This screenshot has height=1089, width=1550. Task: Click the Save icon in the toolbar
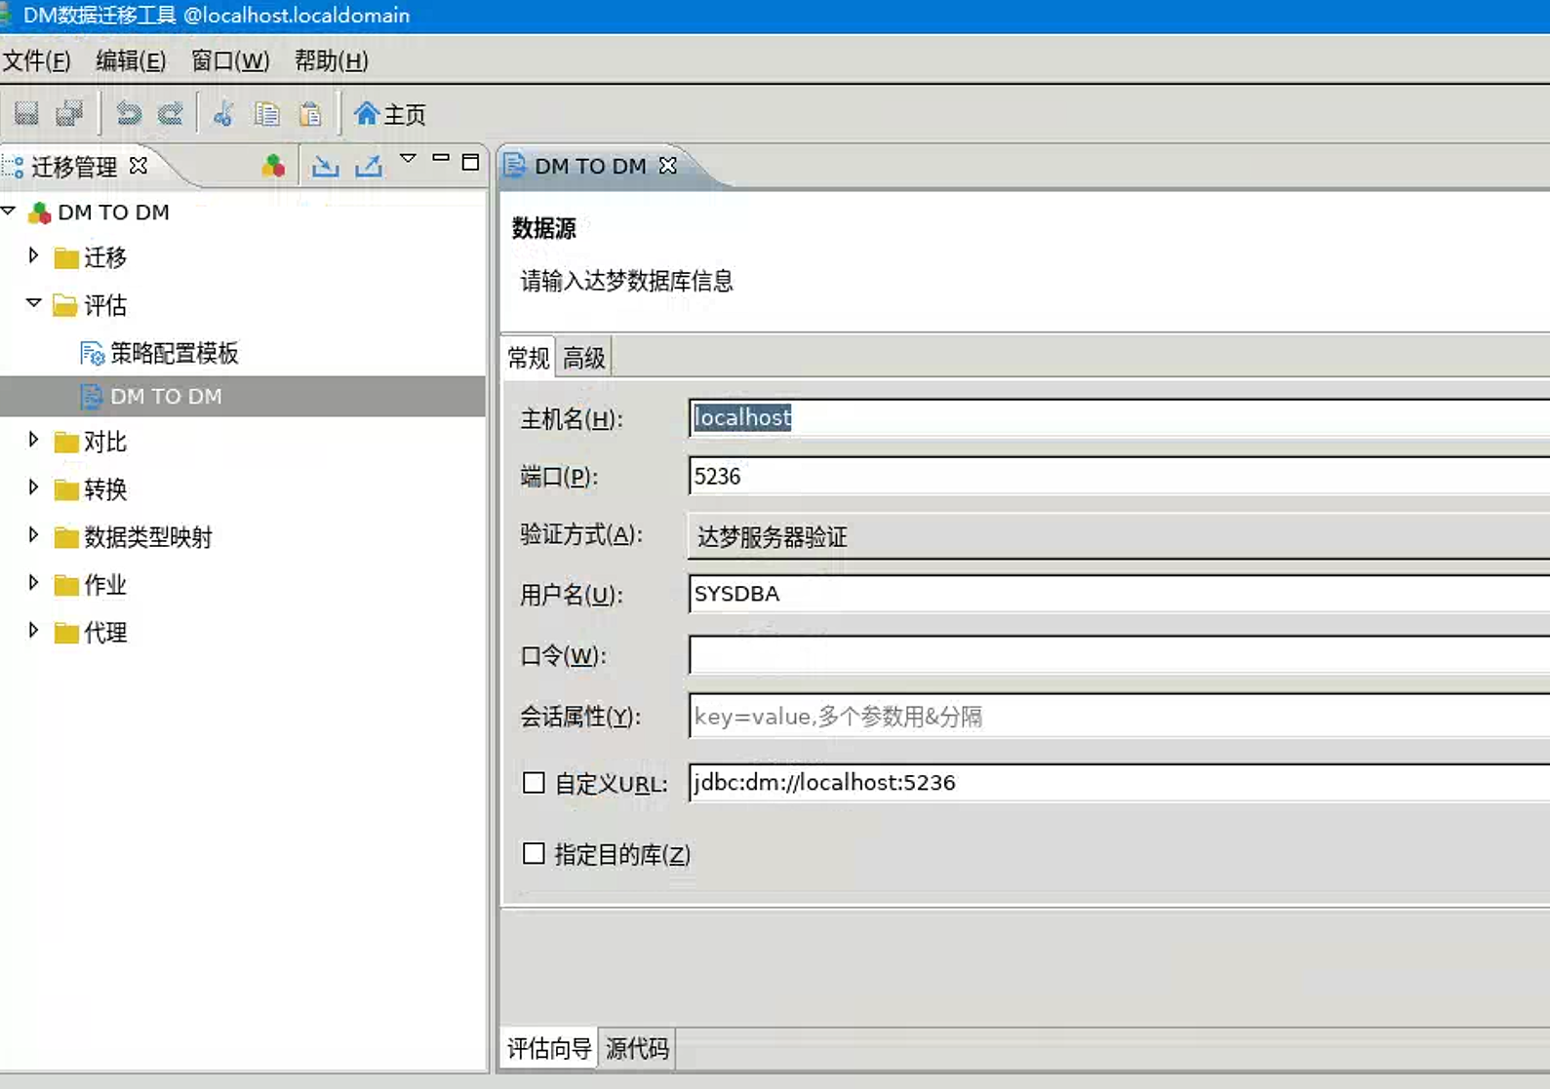[x=26, y=114]
